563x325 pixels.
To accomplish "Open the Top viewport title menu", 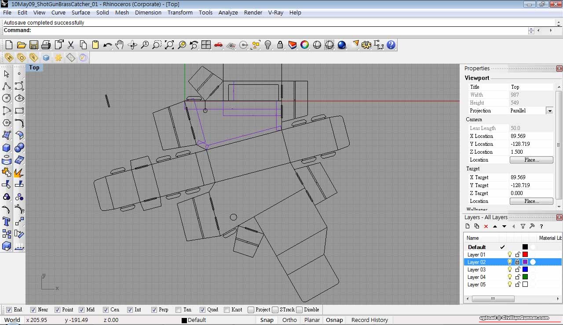I will [x=34, y=67].
